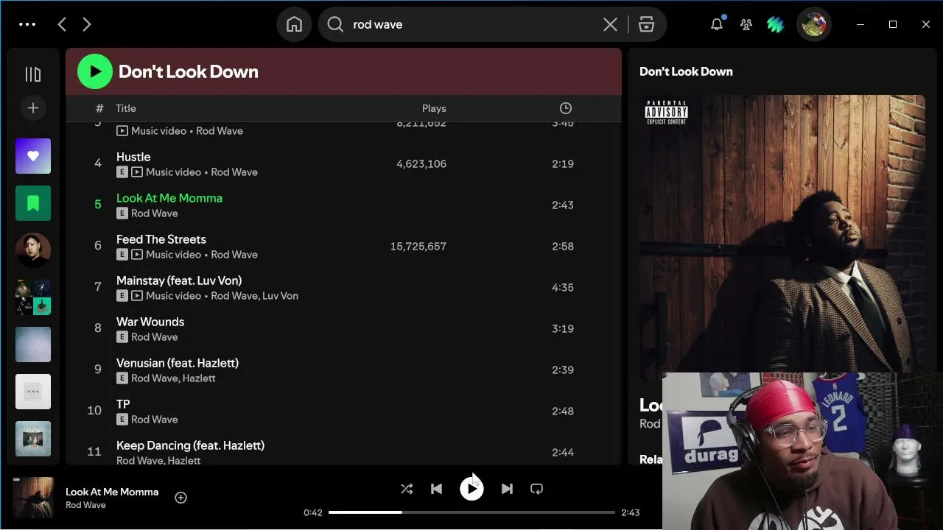Click the music video icon on the Mainstay row
This screenshot has width=943, height=530.
point(137,296)
